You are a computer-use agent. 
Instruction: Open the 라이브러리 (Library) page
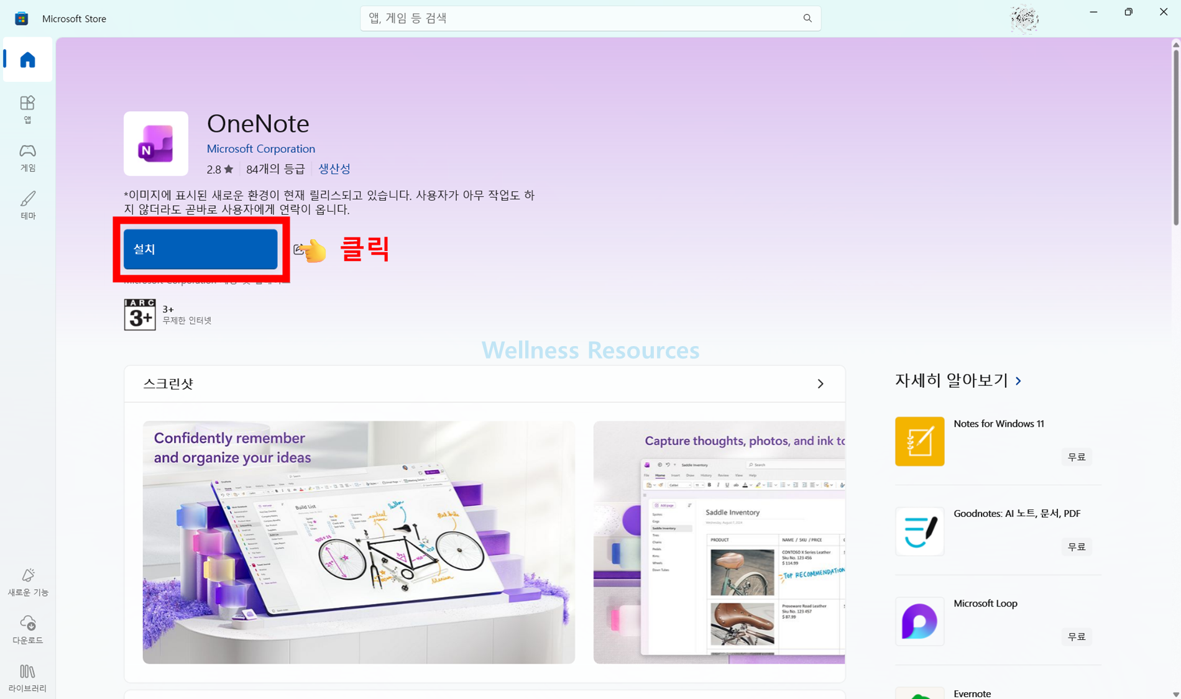tap(27, 678)
